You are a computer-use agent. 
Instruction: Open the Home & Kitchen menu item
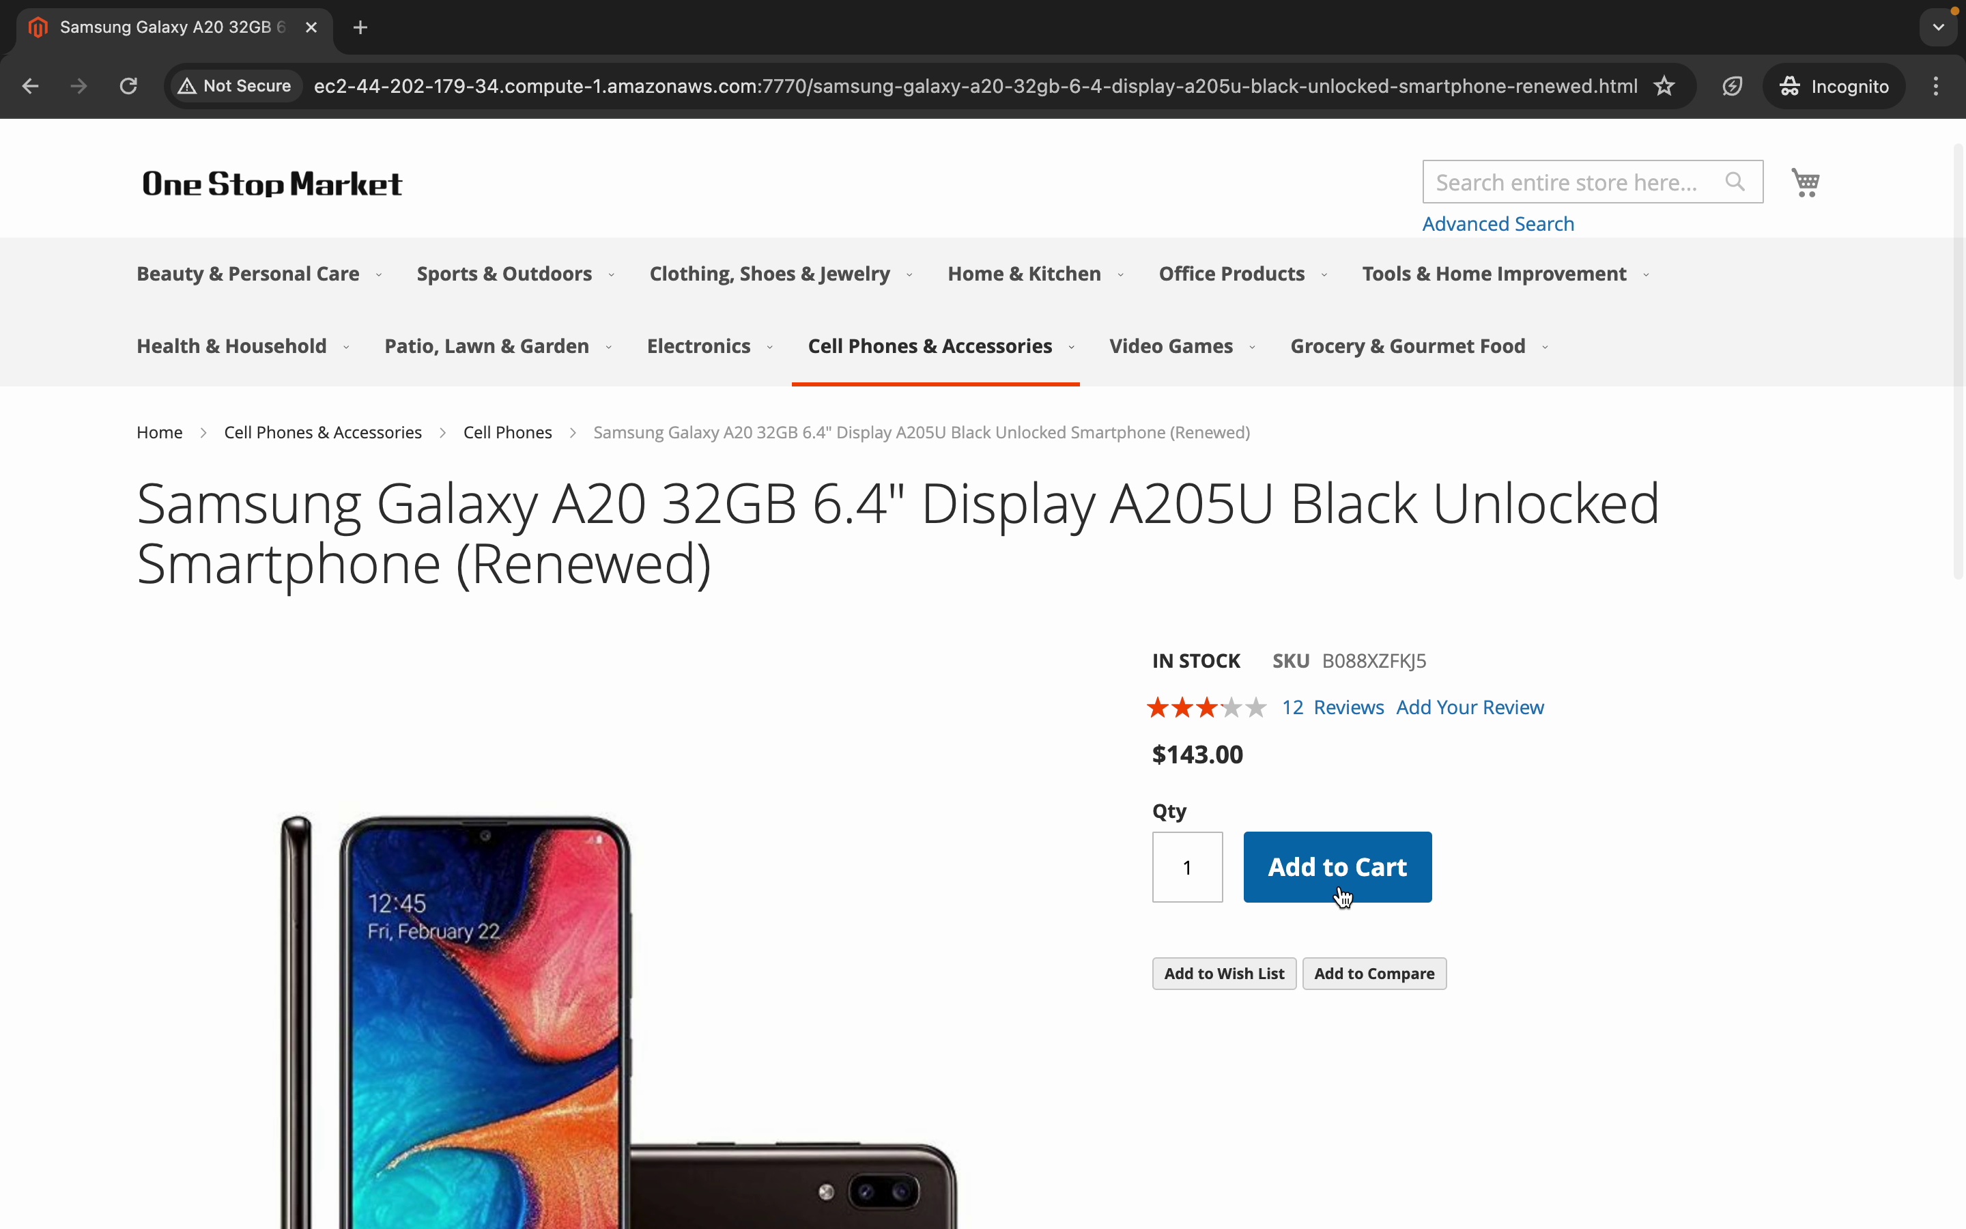pos(1024,274)
